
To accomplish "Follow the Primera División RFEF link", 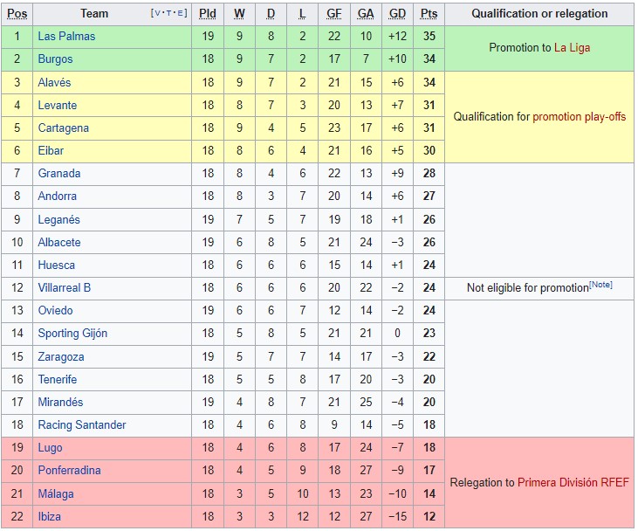I will coord(573,483).
